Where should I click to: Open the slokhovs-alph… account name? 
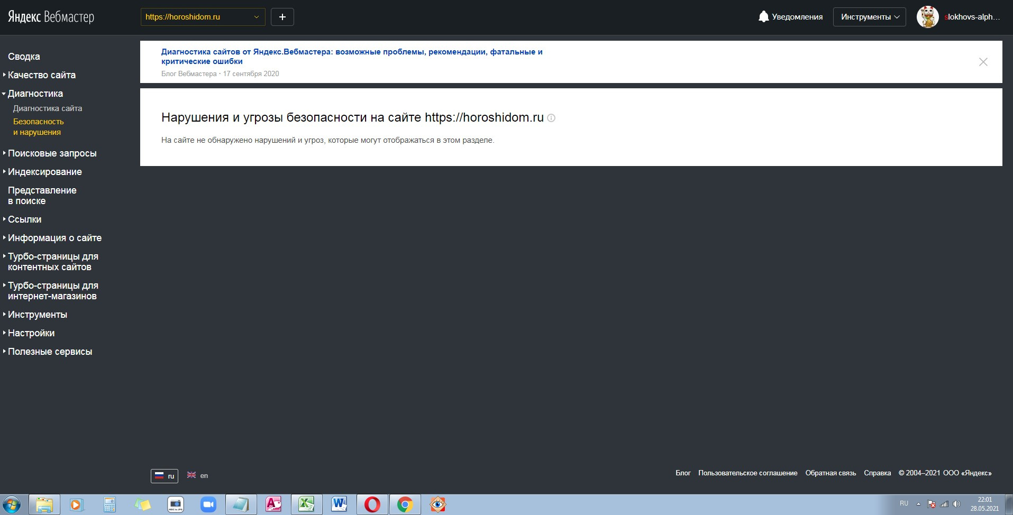point(972,17)
